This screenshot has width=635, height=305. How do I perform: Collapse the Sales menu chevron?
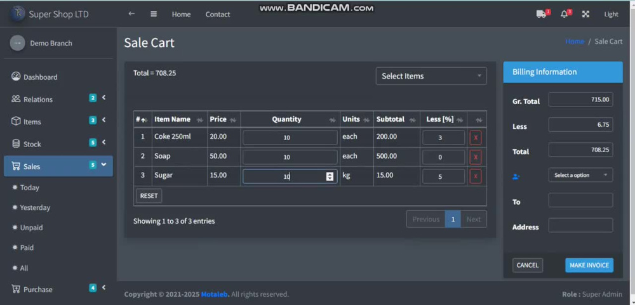[104, 164]
